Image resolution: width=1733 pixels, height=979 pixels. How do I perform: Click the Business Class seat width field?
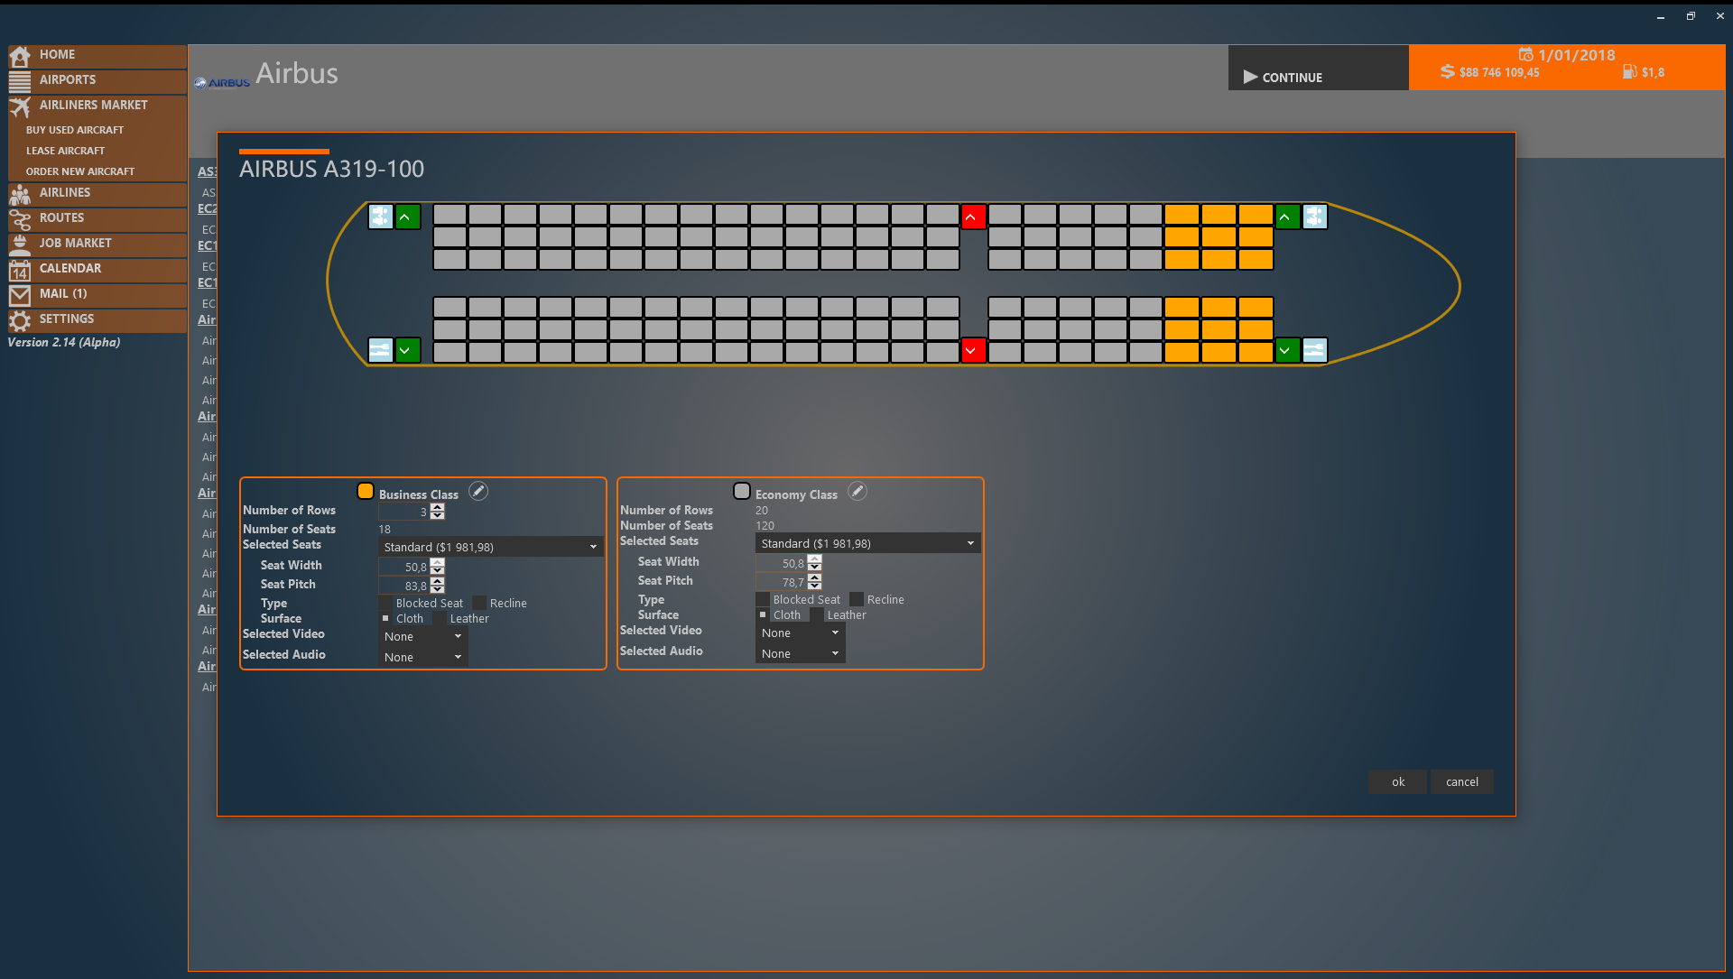404,567
